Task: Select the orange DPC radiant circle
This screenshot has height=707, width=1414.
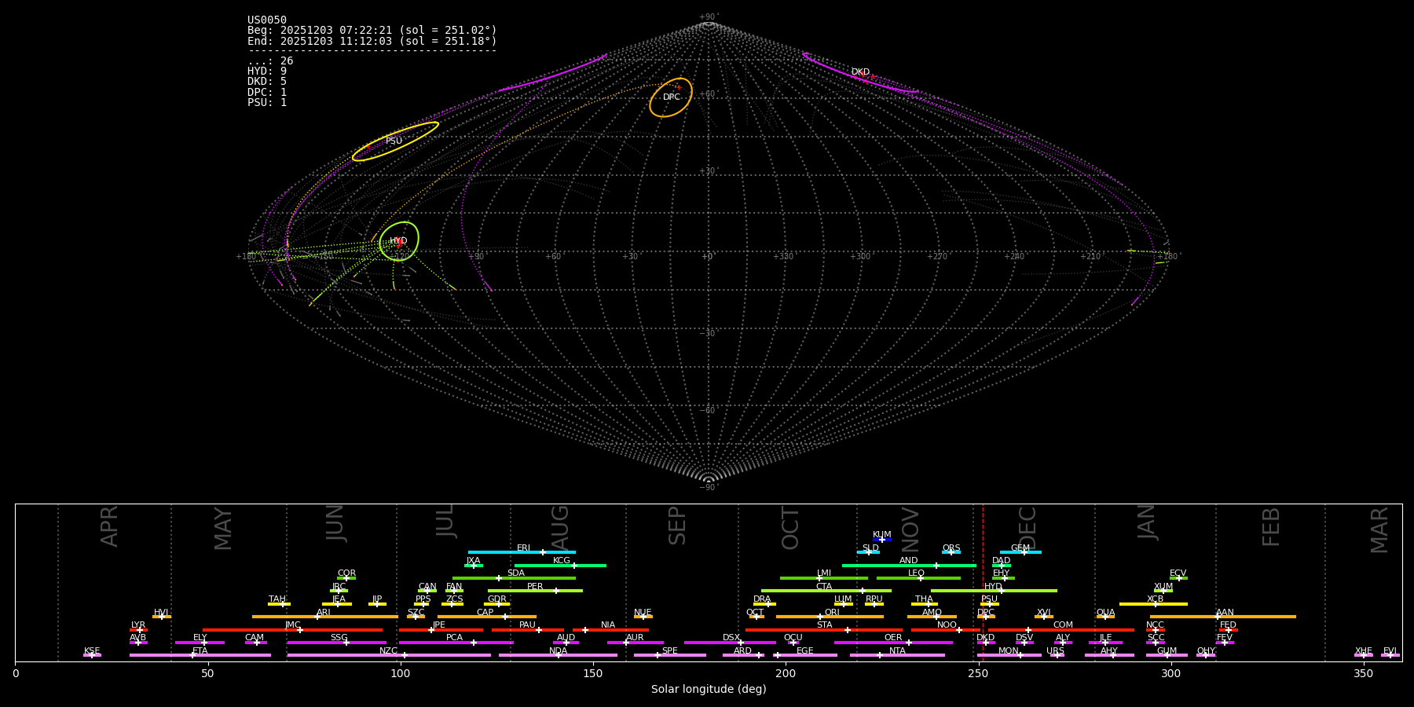Action: pos(671,97)
